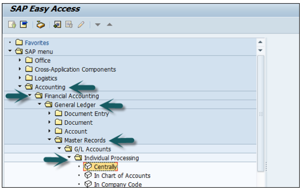Click Move Favorites Up arrow icon
302x190 pixels.
click(109, 24)
